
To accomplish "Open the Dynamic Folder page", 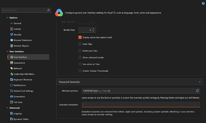I will click(21, 119).
